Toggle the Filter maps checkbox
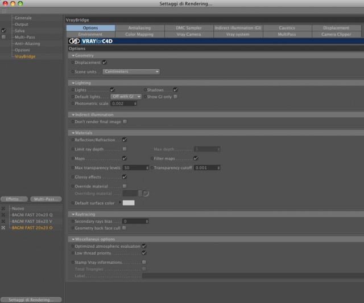Screen dimensions: 364x303 click(196, 158)
